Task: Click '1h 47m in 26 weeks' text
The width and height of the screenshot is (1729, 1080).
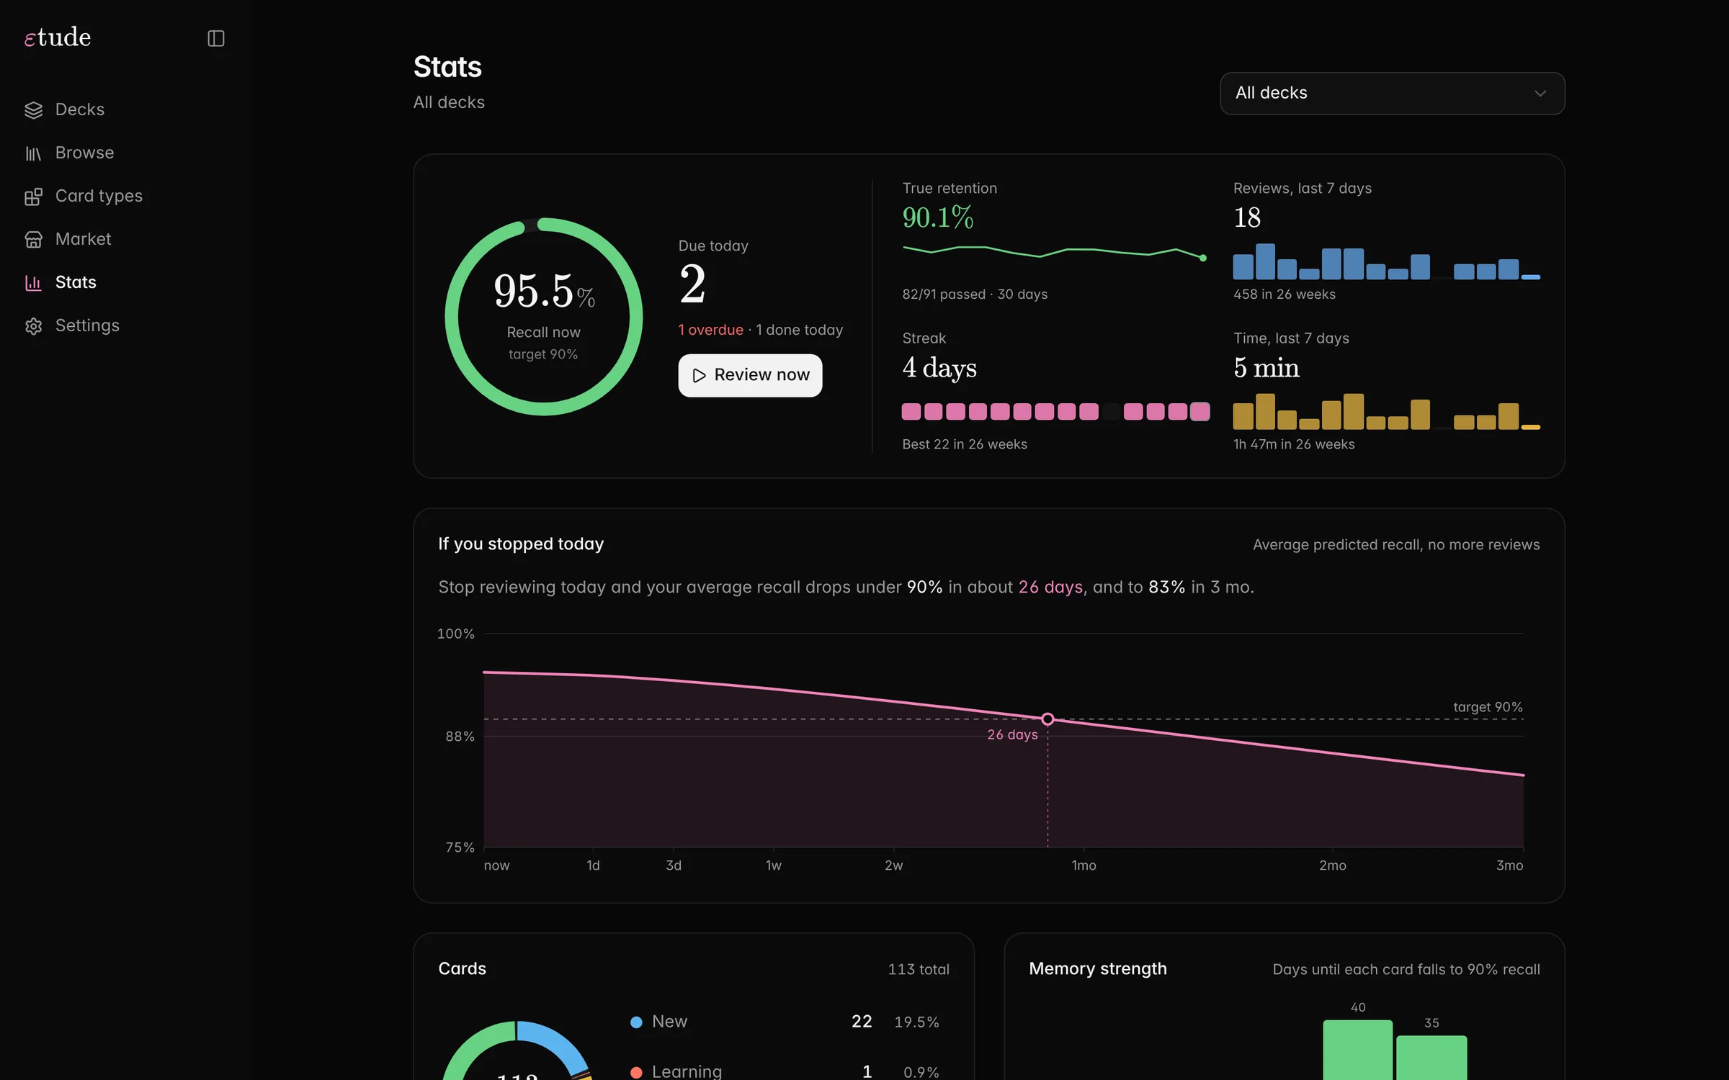Action: point(1294,444)
